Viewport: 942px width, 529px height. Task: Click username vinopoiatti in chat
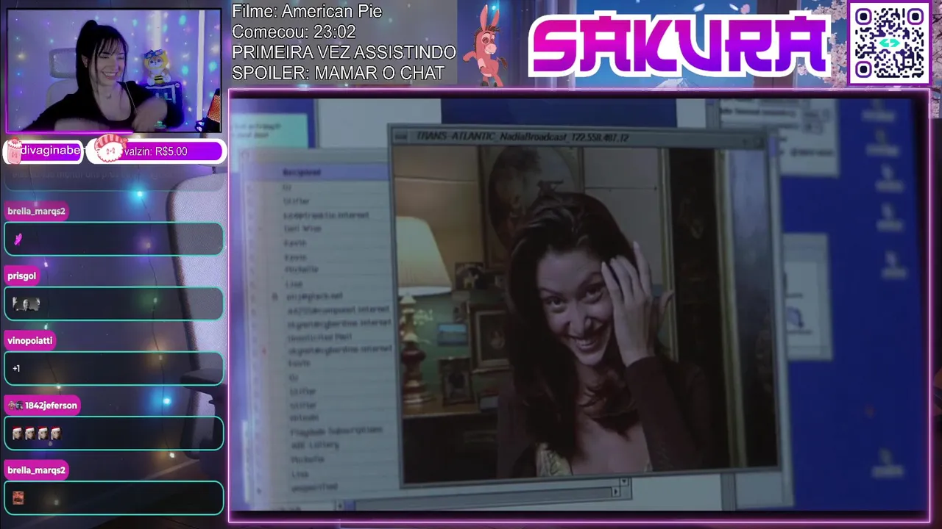(30, 340)
